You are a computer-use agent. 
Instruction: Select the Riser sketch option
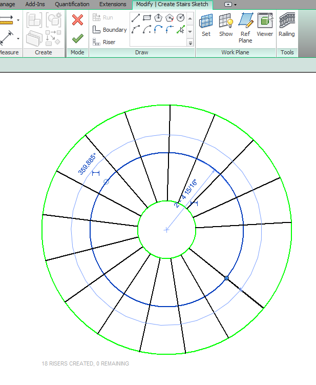[104, 42]
